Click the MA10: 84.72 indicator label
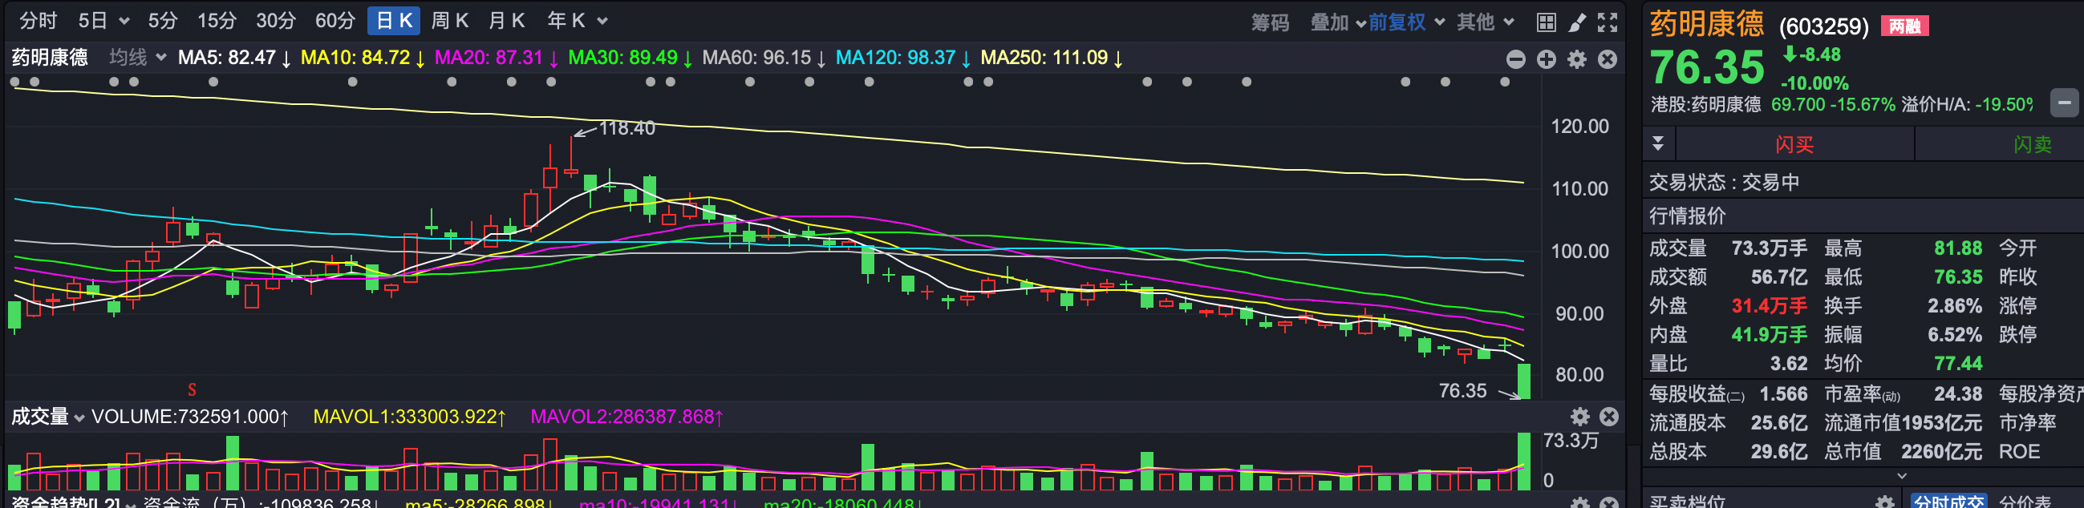 click(x=363, y=58)
